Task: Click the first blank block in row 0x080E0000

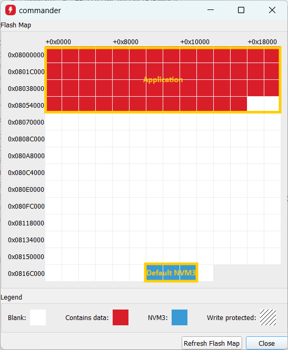Action: (54, 189)
